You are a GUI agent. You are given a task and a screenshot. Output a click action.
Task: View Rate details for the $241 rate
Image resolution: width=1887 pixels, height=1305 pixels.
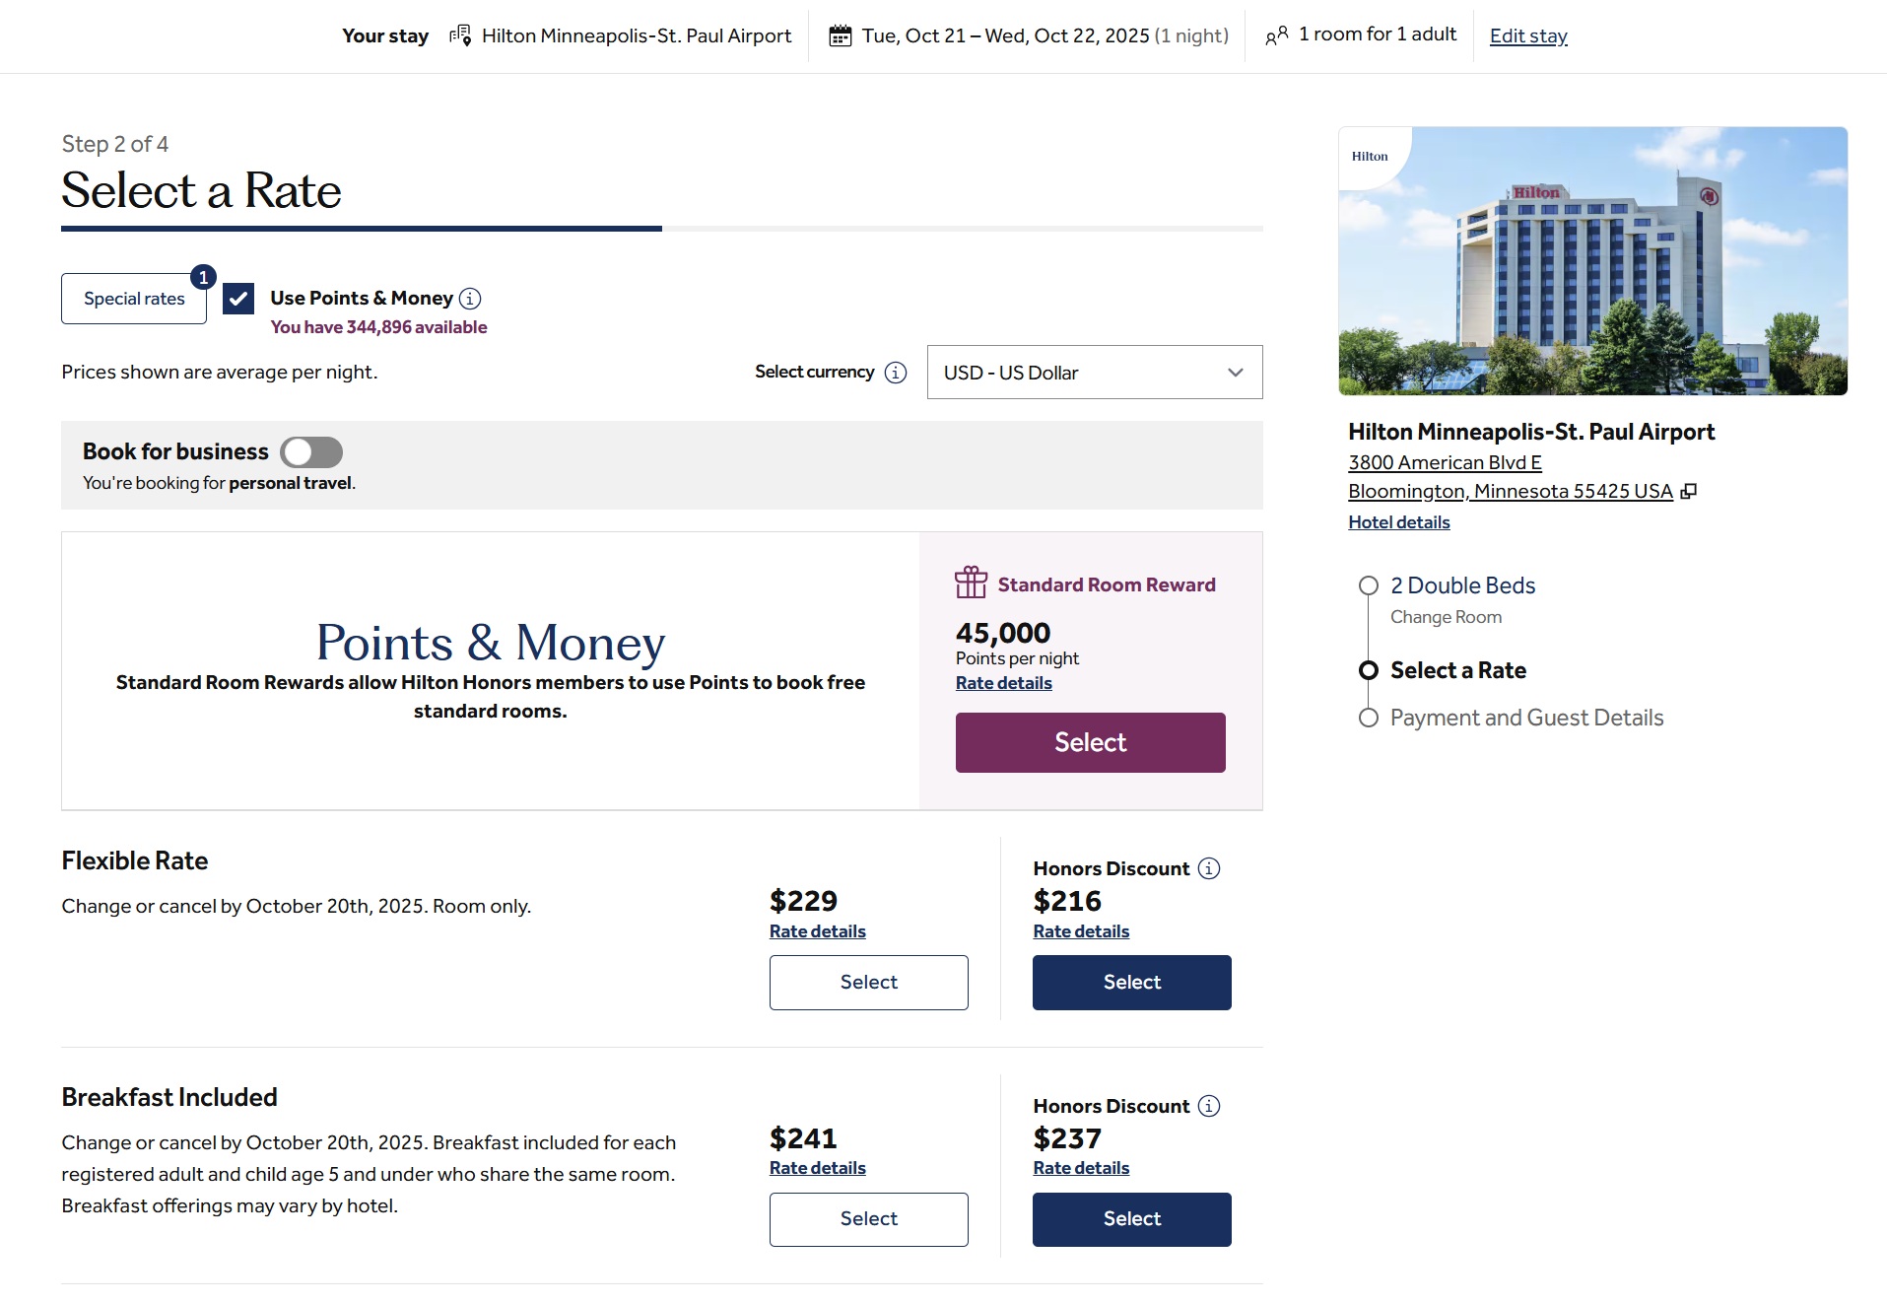(x=817, y=1168)
